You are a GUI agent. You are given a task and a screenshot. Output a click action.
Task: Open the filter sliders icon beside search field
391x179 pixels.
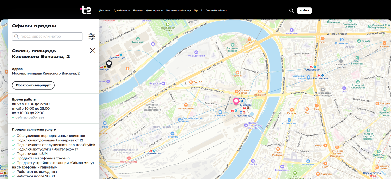click(x=92, y=37)
